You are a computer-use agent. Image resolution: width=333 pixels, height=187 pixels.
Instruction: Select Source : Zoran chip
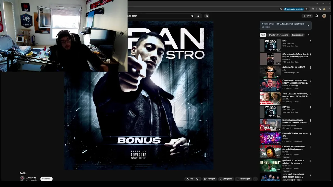[298, 35]
